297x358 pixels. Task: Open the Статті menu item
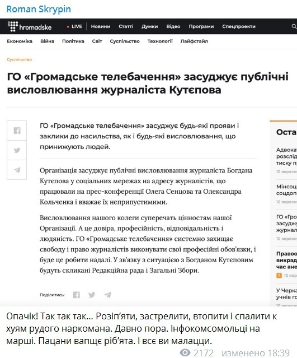coord(126,26)
